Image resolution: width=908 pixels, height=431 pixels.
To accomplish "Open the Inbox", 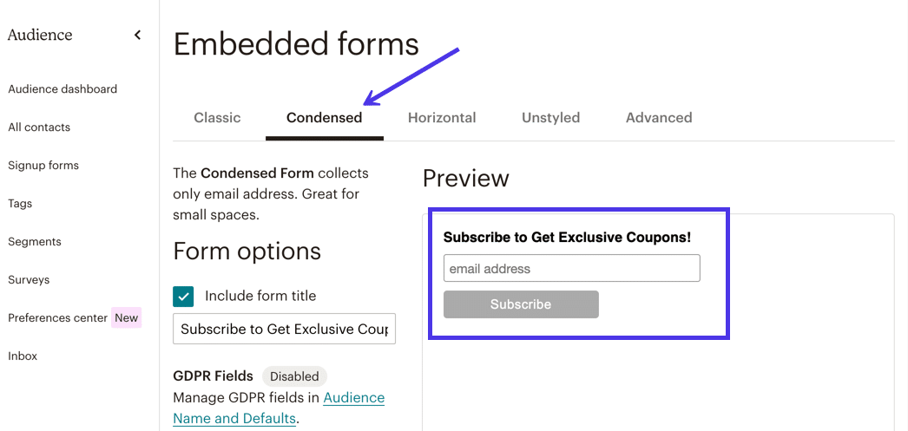I will point(23,356).
